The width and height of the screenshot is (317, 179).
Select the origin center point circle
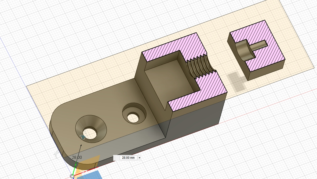click(72, 176)
